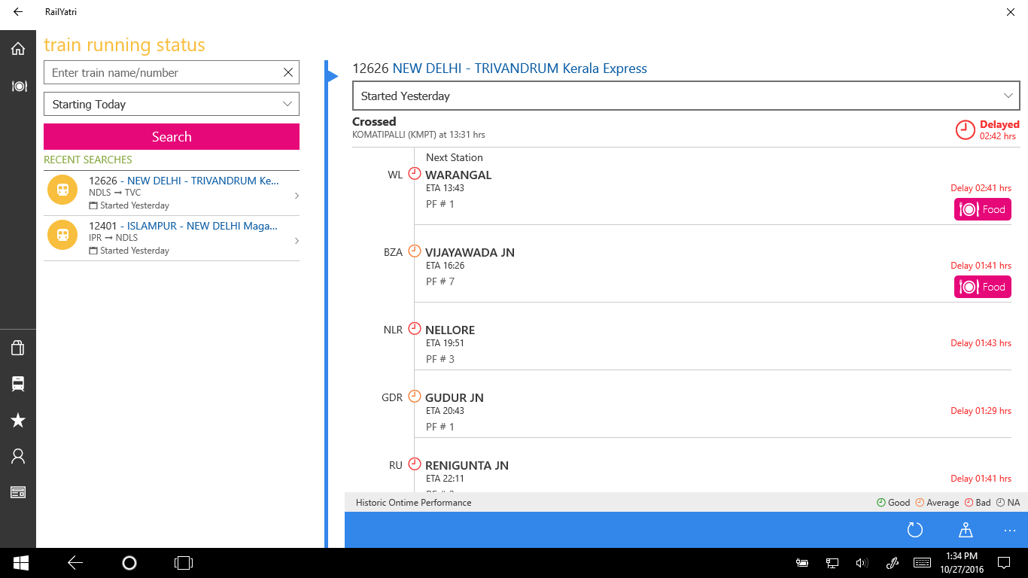Viewport: 1028px width, 578px height.
Task: Order Food at VIJAYAWADA JN station
Action: pyautogui.click(x=983, y=287)
